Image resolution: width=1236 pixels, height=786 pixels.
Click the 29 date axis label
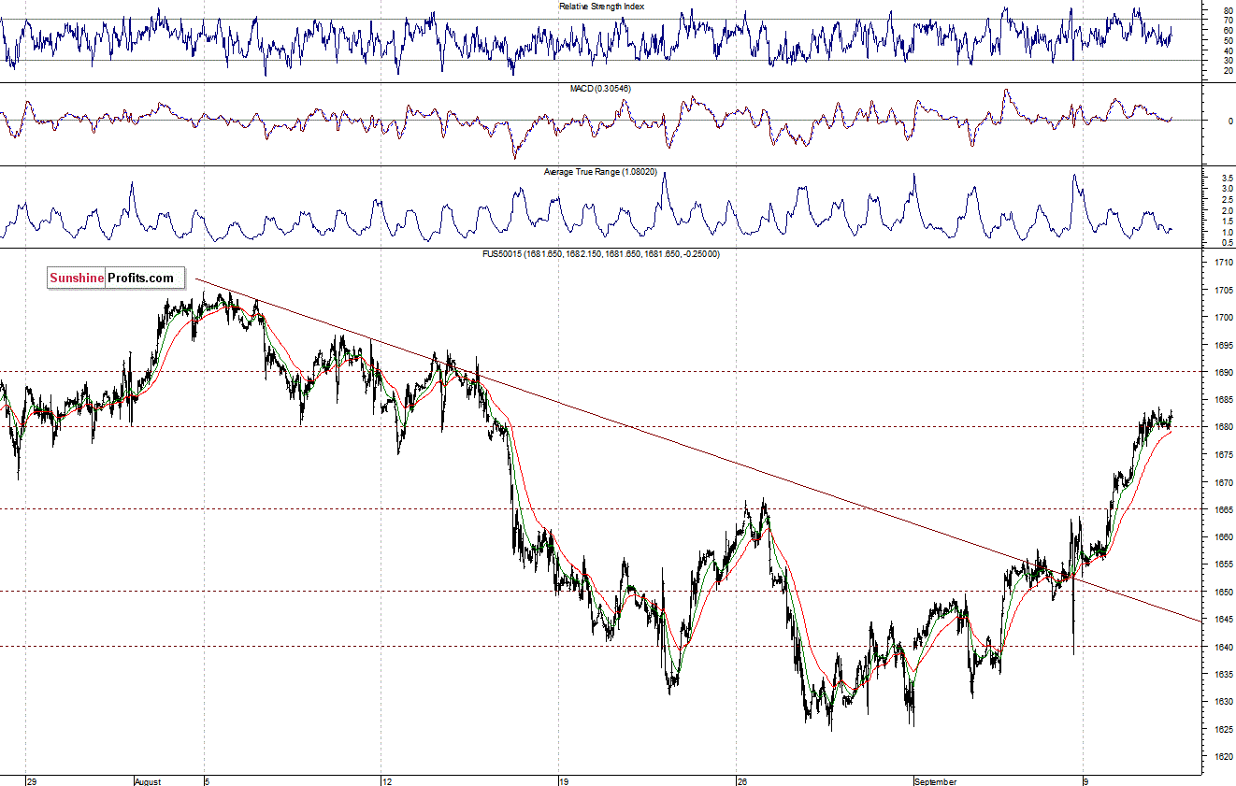(32, 780)
